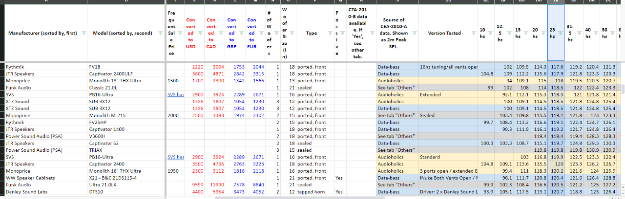
Task: Select the GBP value '7578' cell
Action: (236, 185)
